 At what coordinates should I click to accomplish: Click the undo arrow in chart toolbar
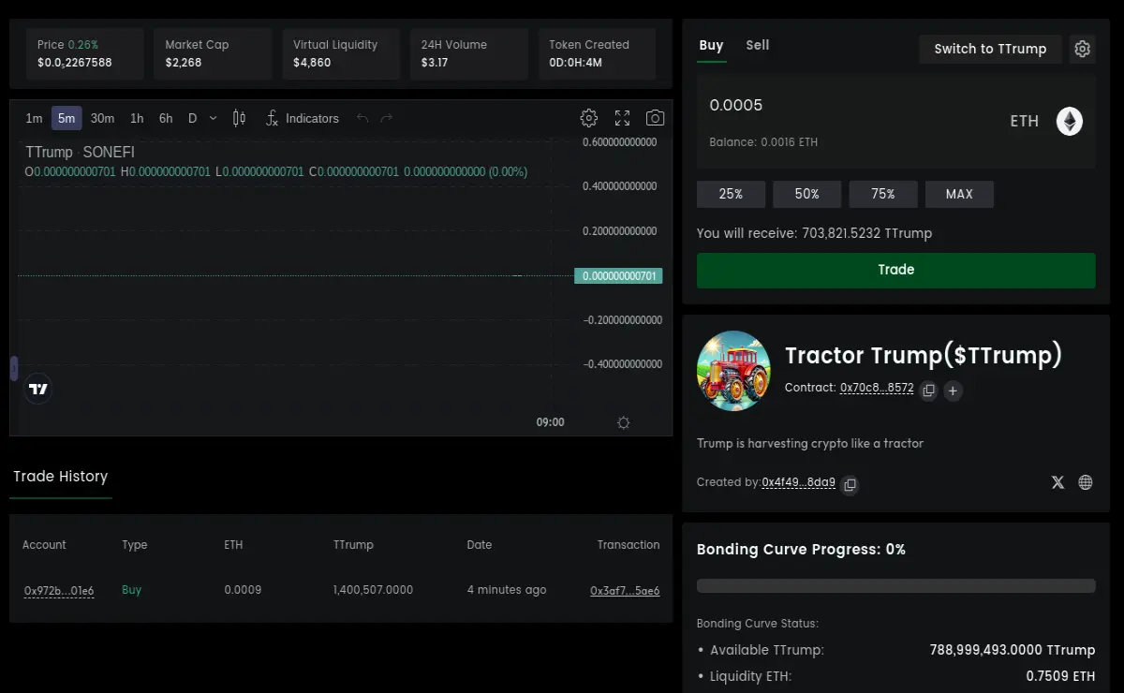[362, 118]
